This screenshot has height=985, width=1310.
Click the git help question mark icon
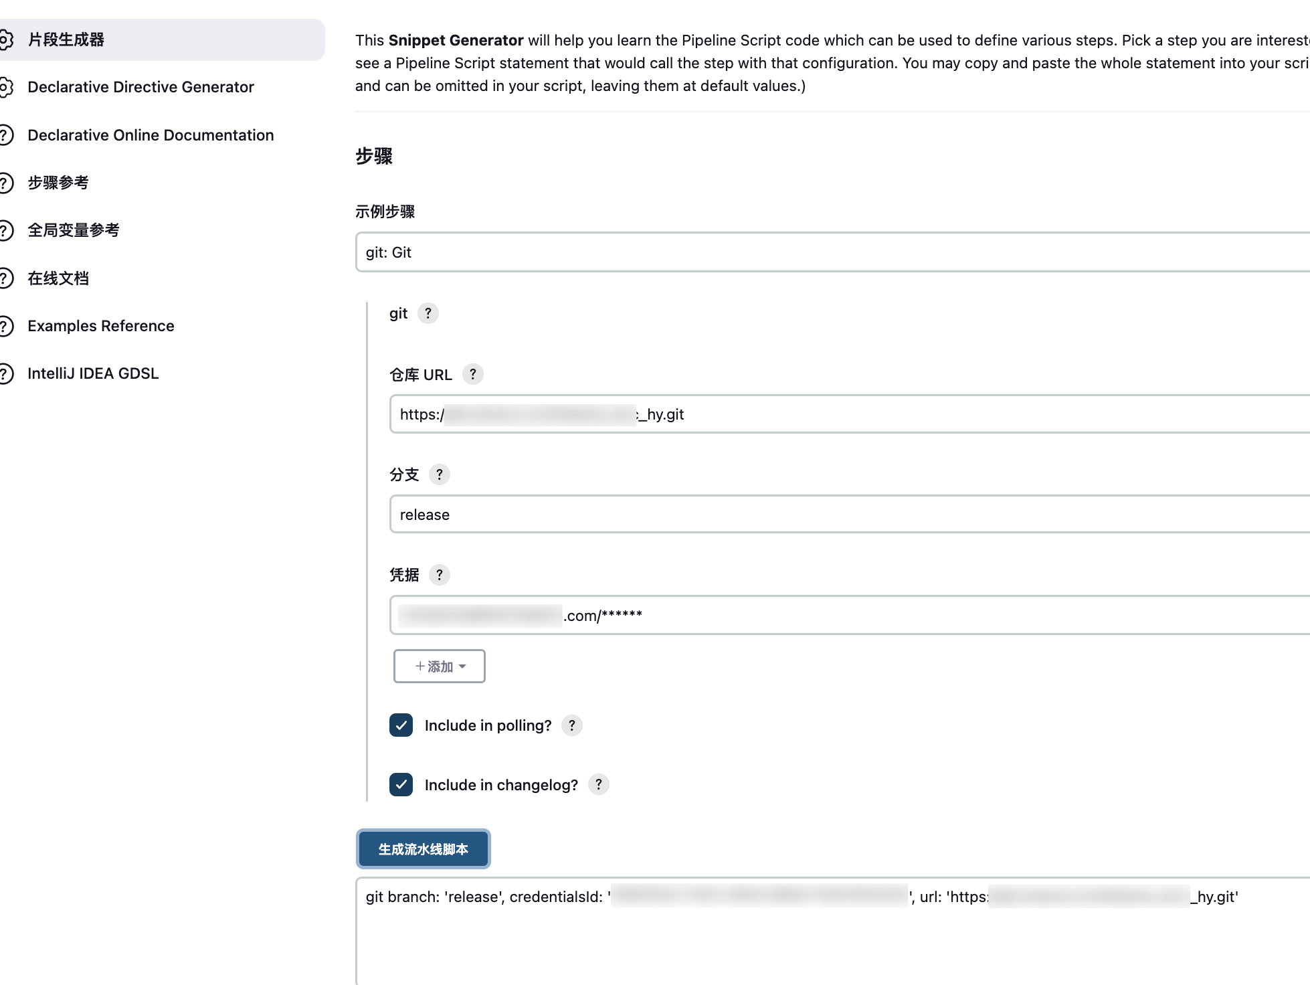click(428, 314)
